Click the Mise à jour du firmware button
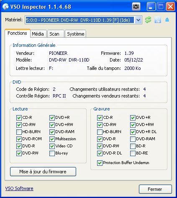177x198 pixels. click(43, 172)
